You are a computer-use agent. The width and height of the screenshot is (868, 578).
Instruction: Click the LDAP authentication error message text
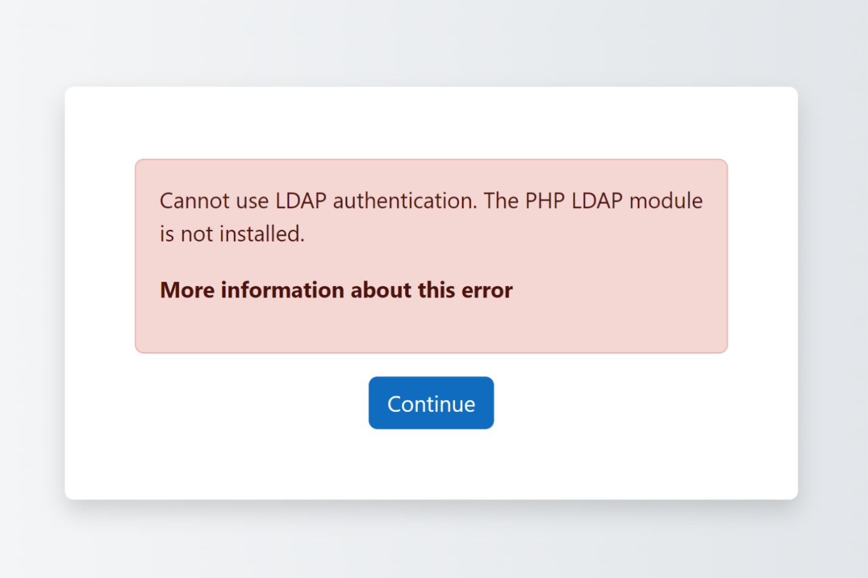[431, 217]
